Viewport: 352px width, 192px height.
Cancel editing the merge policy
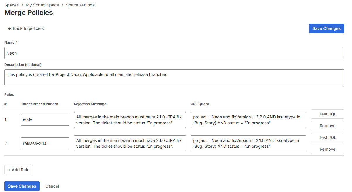coord(52,186)
